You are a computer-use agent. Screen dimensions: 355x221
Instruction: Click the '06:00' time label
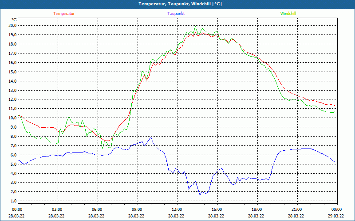97,210
